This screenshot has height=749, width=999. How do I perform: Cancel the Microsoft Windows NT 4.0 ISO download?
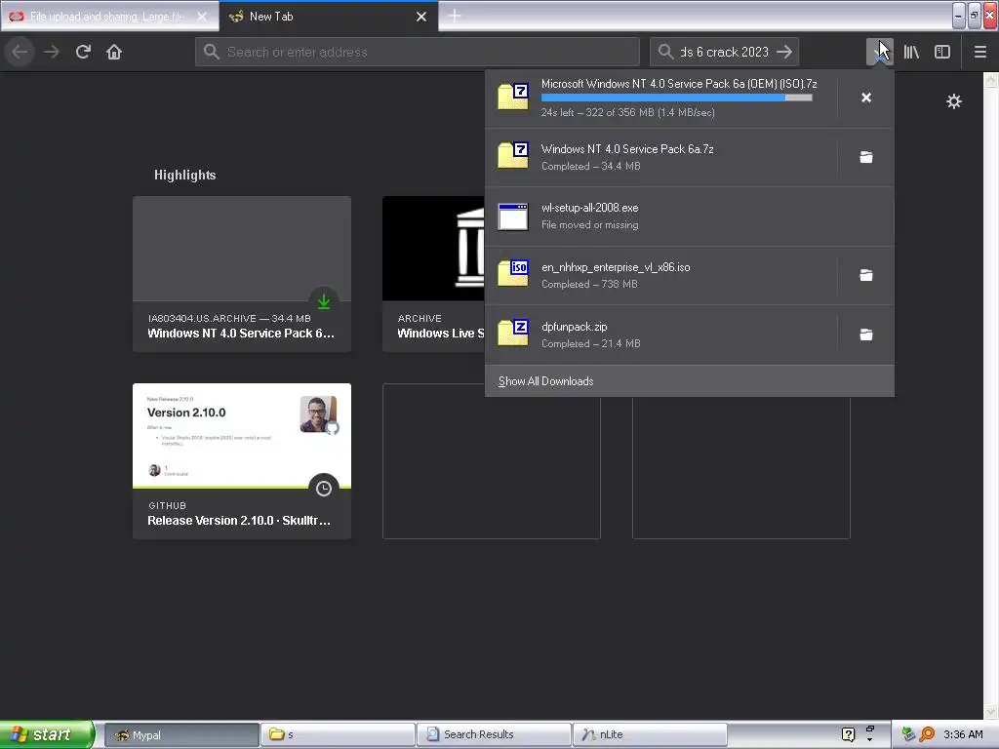pos(866,98)
